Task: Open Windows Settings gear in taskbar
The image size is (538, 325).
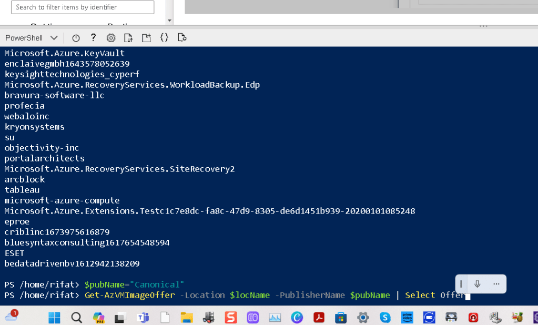Action: tap(363, 318)
